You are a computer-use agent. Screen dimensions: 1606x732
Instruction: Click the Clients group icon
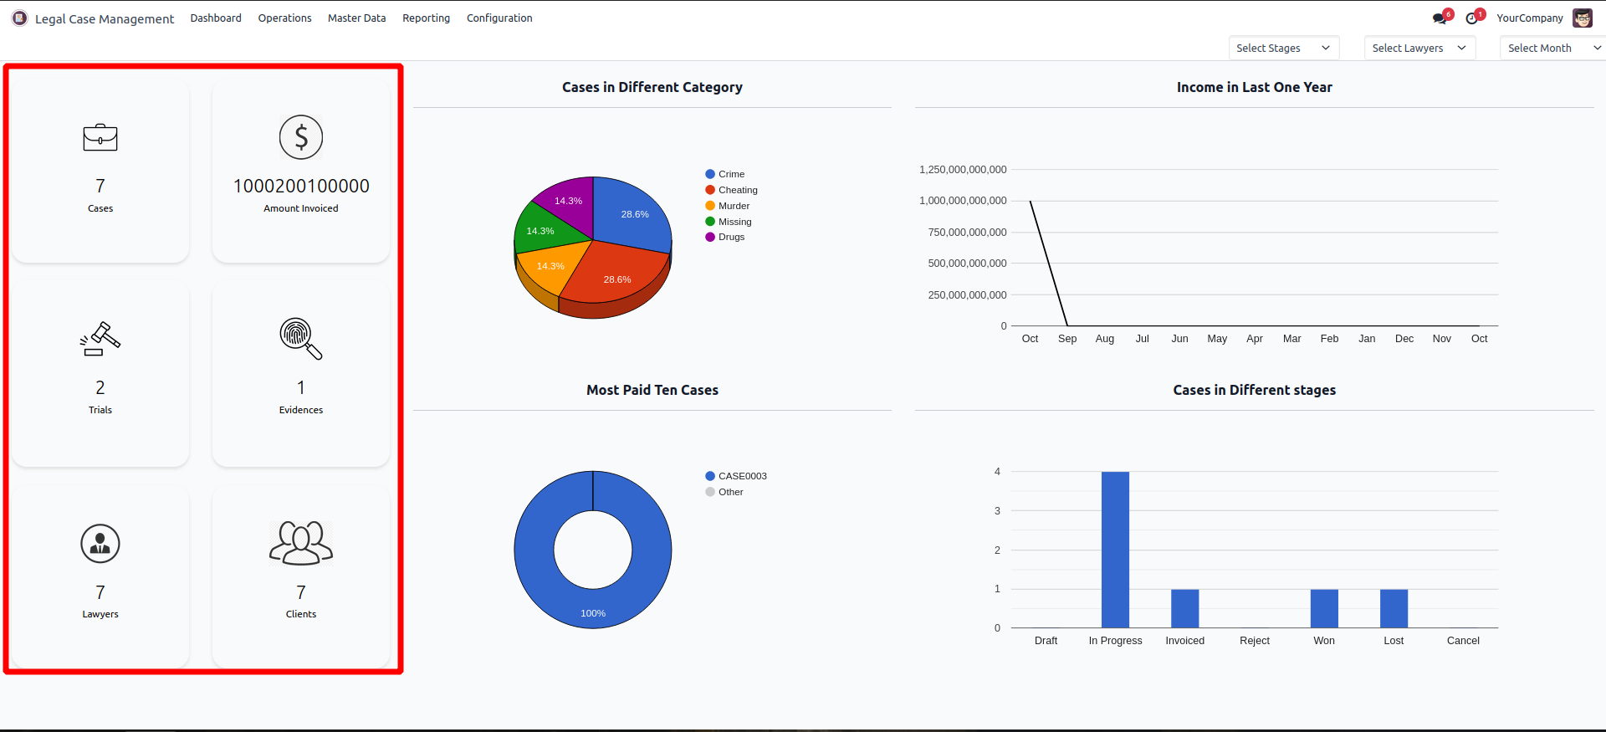301,543
